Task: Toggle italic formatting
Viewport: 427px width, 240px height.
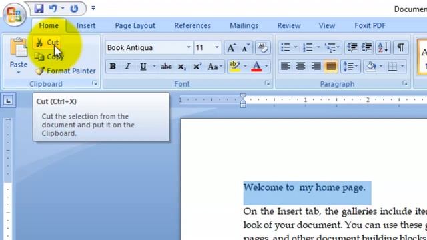Action: (127, 67)
